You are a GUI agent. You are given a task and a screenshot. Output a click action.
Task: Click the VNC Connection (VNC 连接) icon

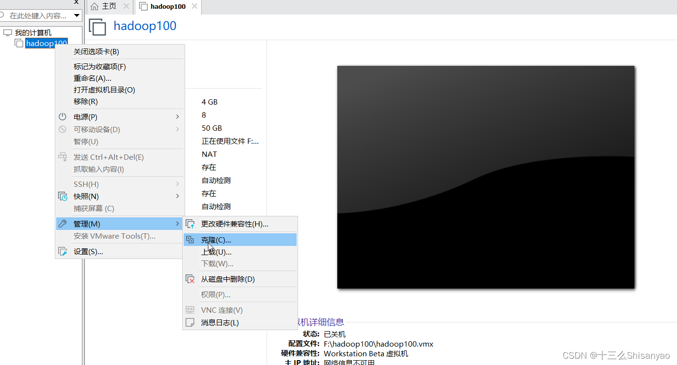[190, 310]
